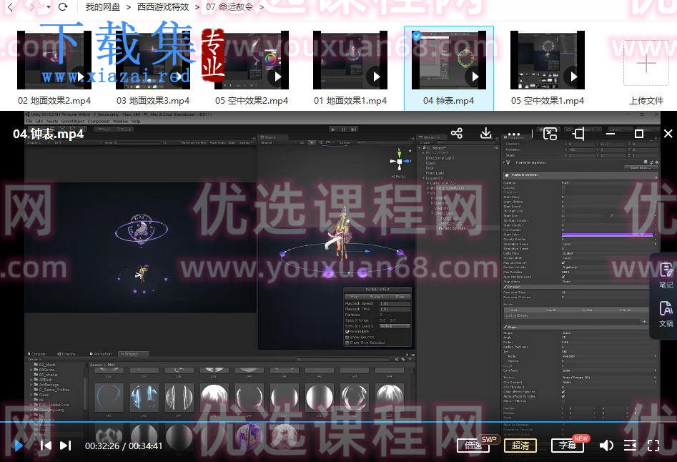Open the 05 空中效果2.mp4 thumbnail
The image size is (677, 462).
tap(252, 60)
